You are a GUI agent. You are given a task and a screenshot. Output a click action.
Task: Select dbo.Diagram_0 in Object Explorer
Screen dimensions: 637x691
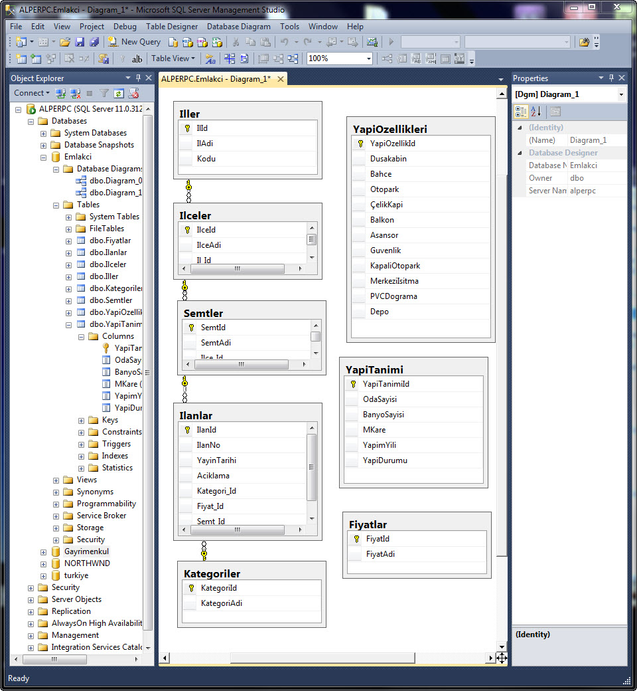click(115, 181)
